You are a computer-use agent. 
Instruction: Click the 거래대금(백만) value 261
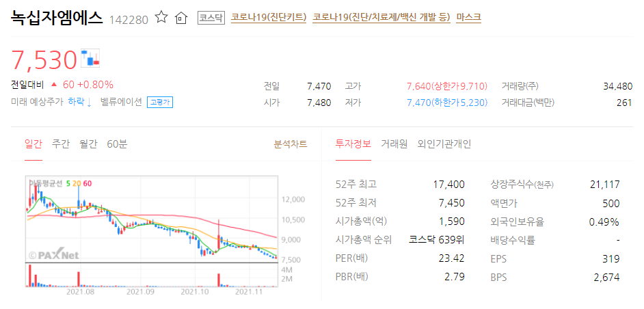pyautogui.click(x=624, y=103)
